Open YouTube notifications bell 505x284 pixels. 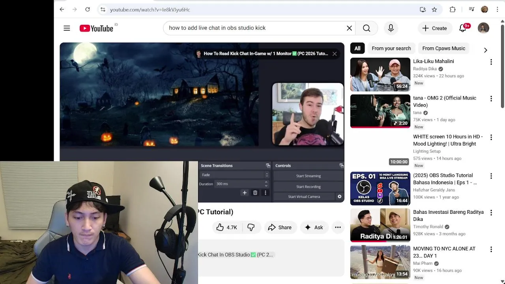click(464, 28)
